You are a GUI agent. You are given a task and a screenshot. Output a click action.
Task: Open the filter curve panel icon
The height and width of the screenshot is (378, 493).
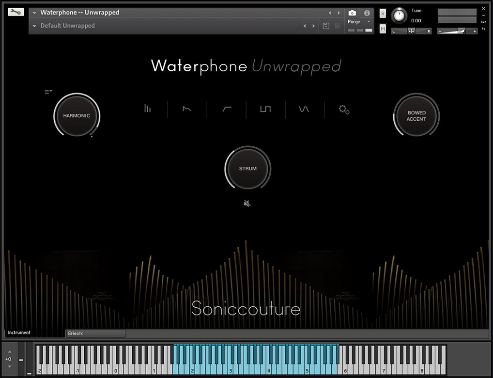coord(227,109)
